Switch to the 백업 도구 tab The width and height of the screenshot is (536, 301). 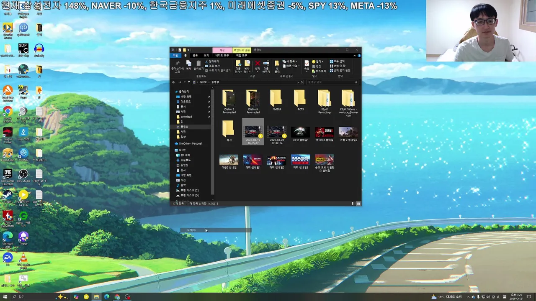pos(242,55)
